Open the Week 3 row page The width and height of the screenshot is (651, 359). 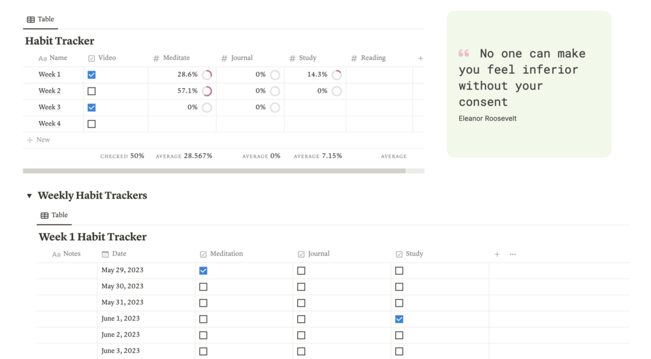pyautogui.click(x=49, y=107)
